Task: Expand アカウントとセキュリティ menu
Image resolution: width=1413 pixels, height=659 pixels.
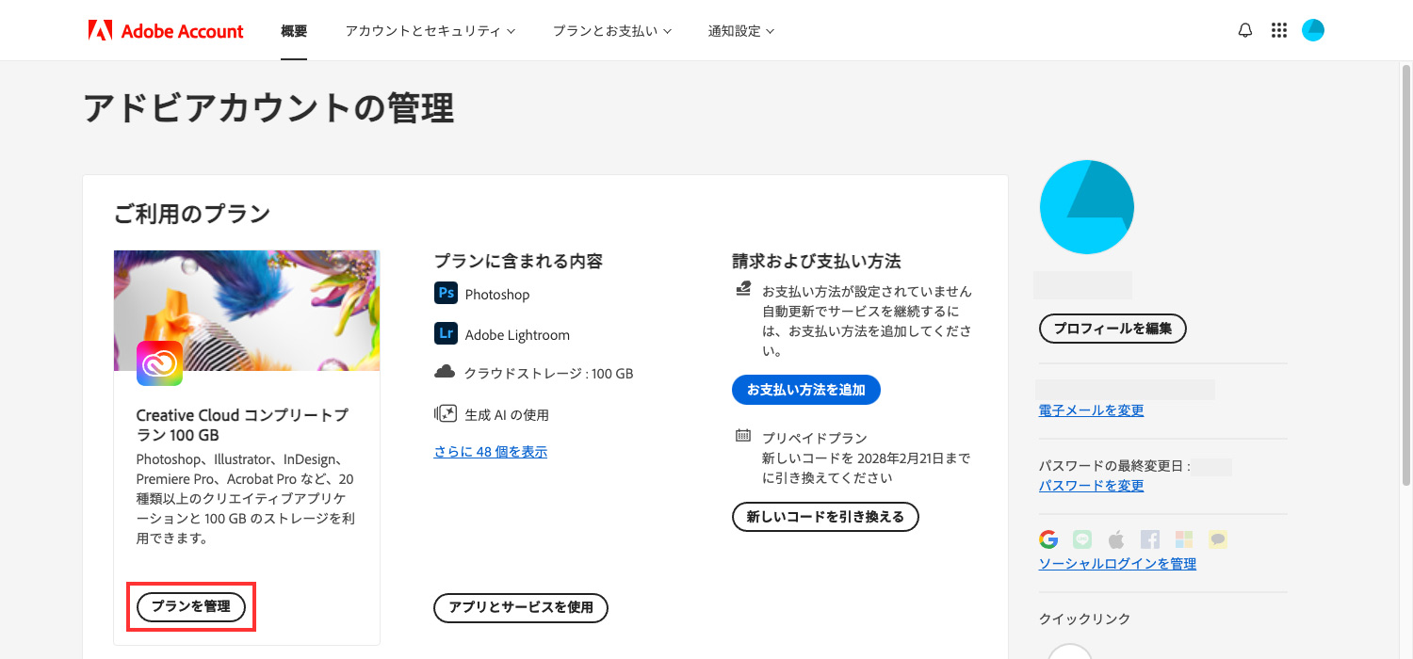Action: click(430, 31)
